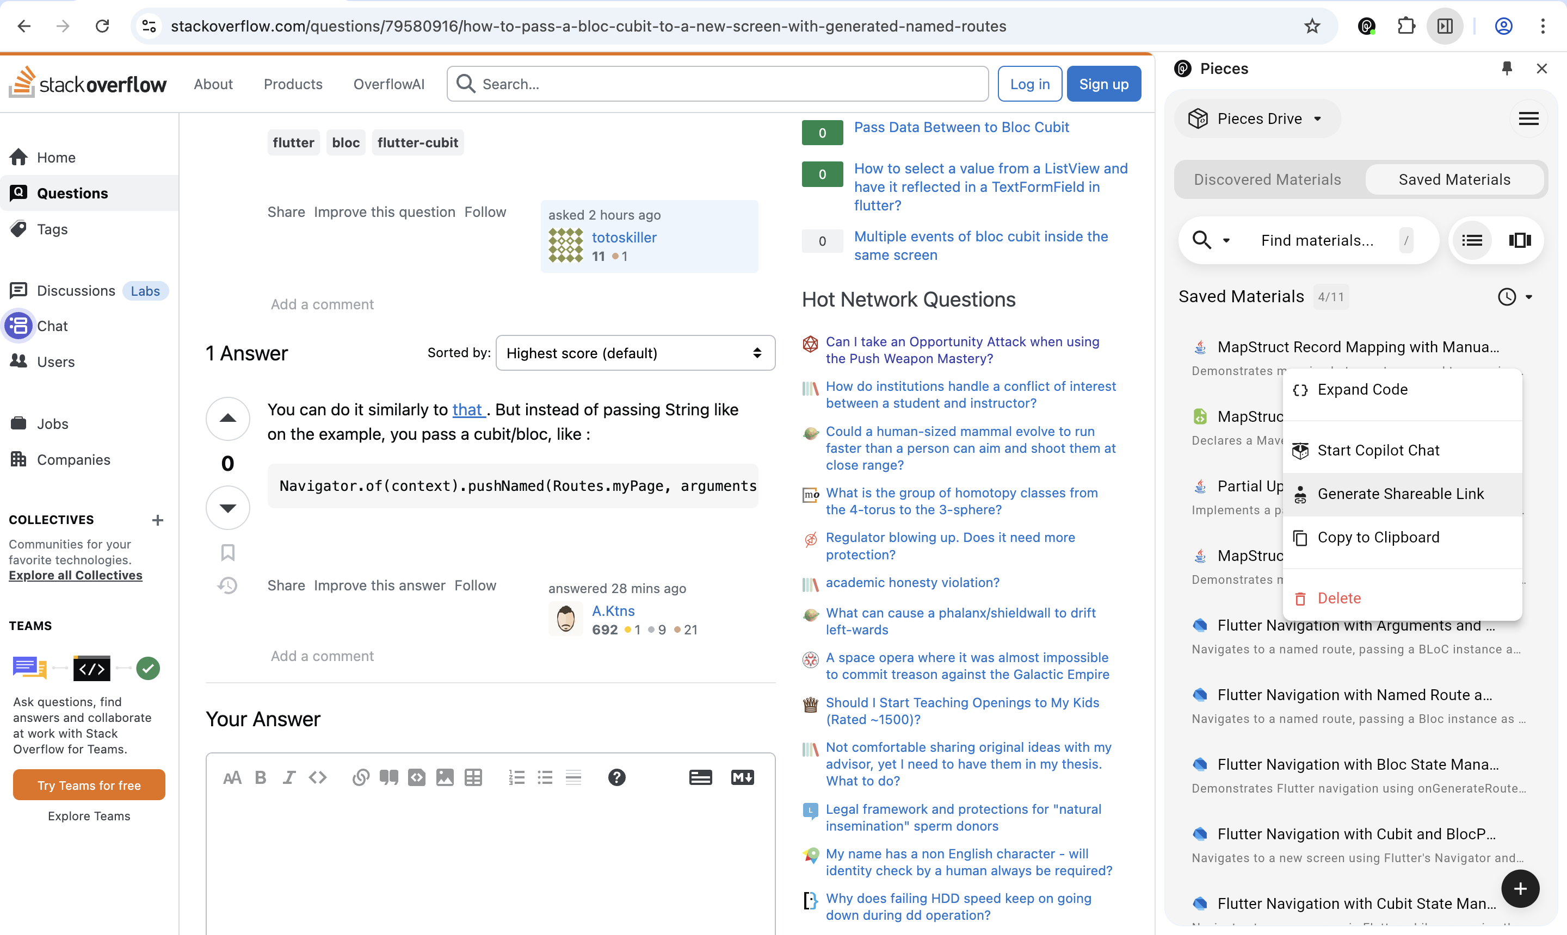Insert a table in the answer editor
1567x935 pixels.
[x=473, y=777]
